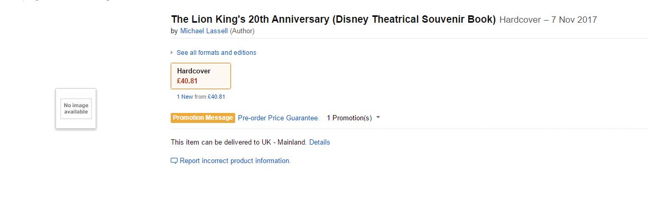Expand the See all formats triangle
648x209 pixels.
(x=172, y=53)
